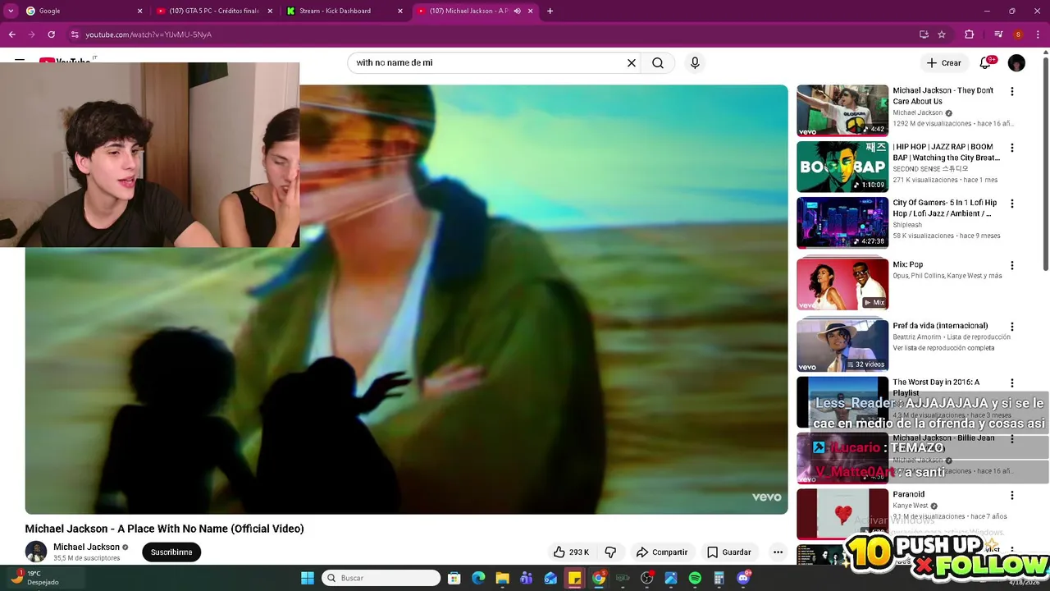The image size is (1050, 591).
Task: Open the weather widget 19°C Despejado
Action: (34, 578)
